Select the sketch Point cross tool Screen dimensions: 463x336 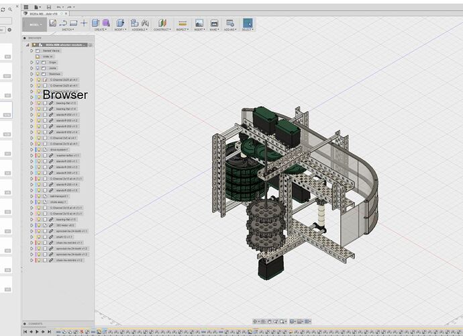pos(84,23)
